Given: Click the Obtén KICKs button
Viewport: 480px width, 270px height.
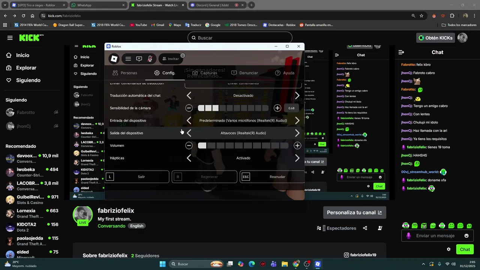Looking at the screenshot, I should (435, 38).
